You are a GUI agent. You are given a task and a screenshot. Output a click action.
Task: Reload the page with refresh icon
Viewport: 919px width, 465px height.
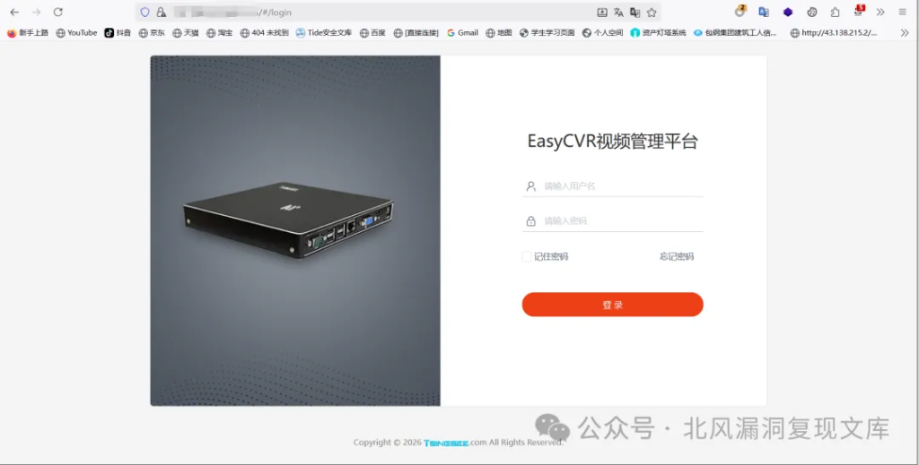57,13
